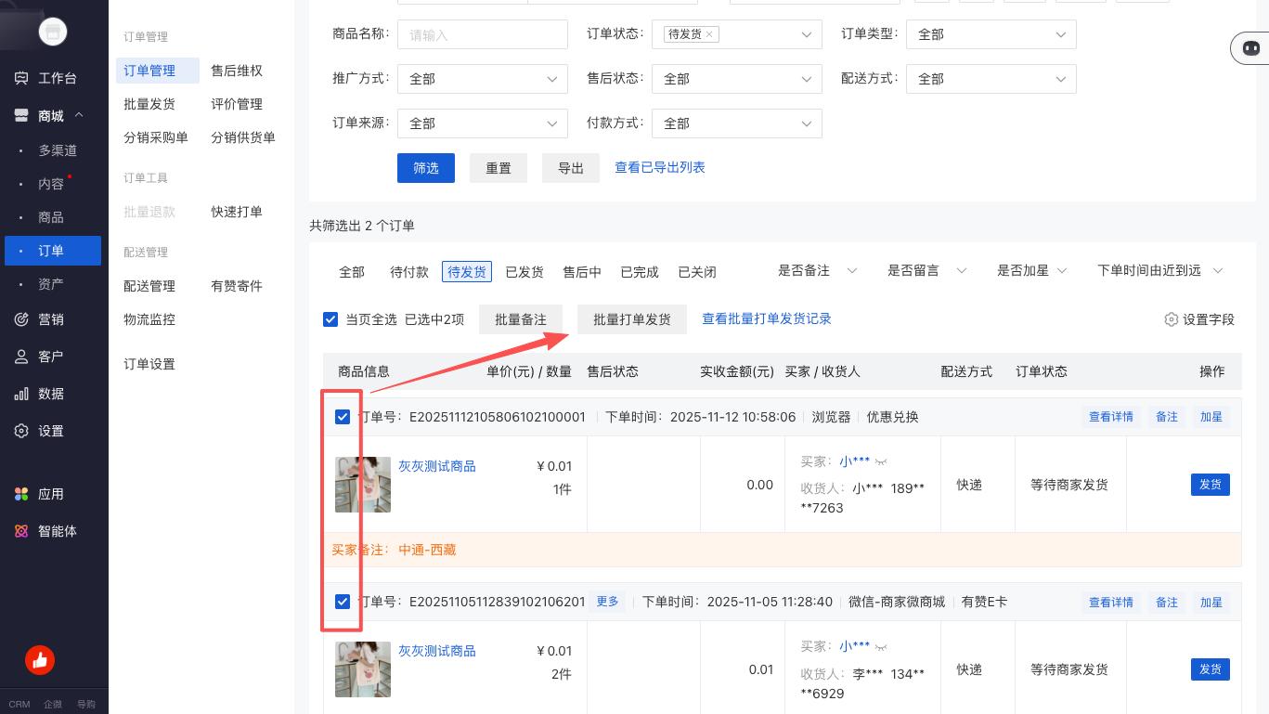Image resolution: width=1269 pixels, height=714 pixels.
Task: Click the red thumbs-up feedback icon
Action: coord(40,660)
